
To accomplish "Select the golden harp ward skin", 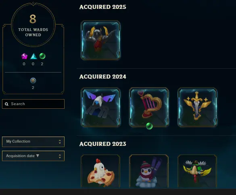I will [149, 107].
